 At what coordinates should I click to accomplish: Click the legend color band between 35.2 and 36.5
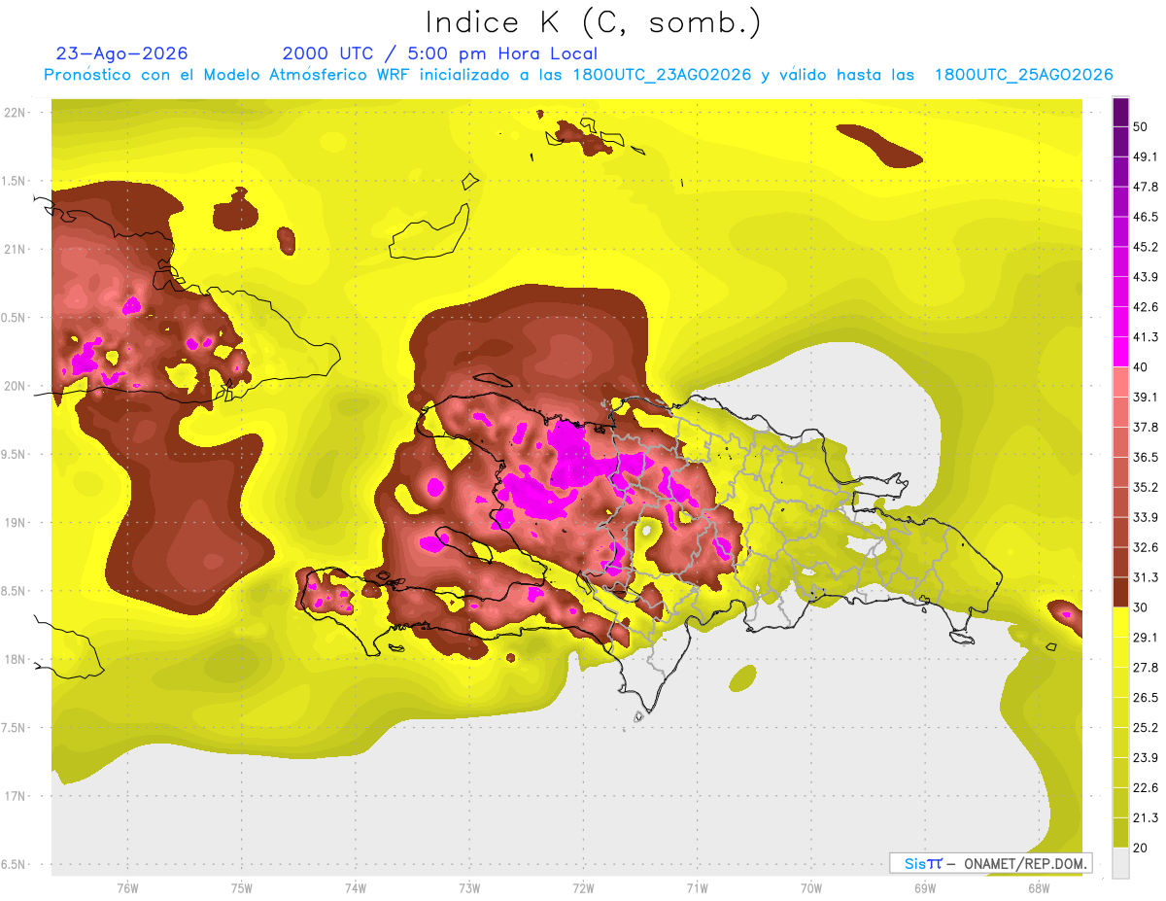coord(1121,472)
